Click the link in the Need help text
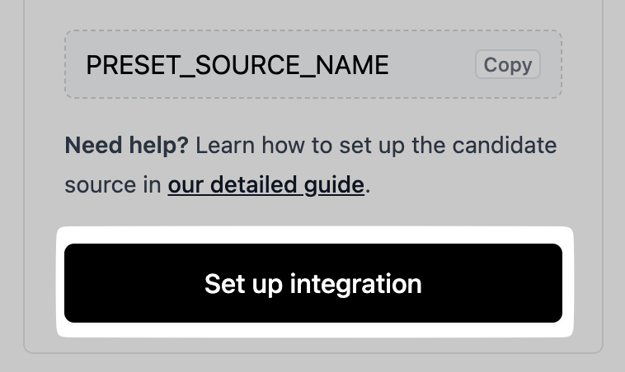625x372 pixels. point(266,184)
